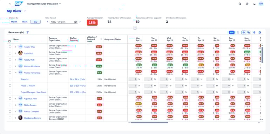270x134 pixels.
Task: Click the 18% average utilization indicator
Action: click(x=92, y=23)
